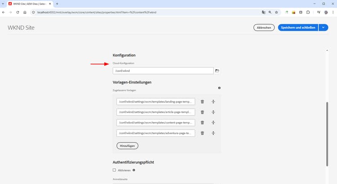The image size is (337, 184).
Task: Go back in browser history
Action: [x=4, y=13]
